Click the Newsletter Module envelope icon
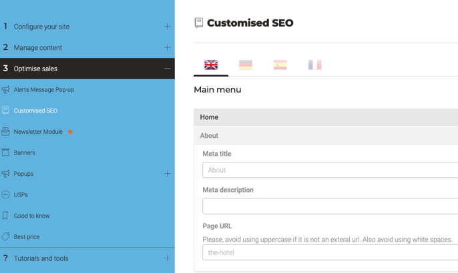The height and width of the screenshot is (273, 458). coord(5,132)
